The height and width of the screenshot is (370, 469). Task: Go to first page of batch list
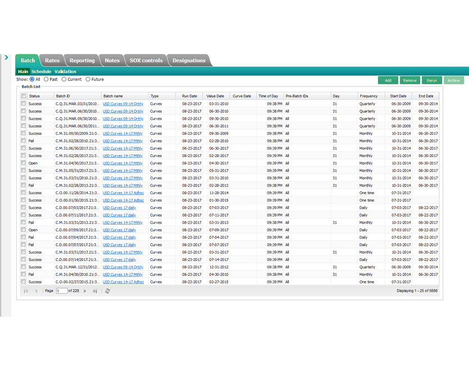coord(26,291)
